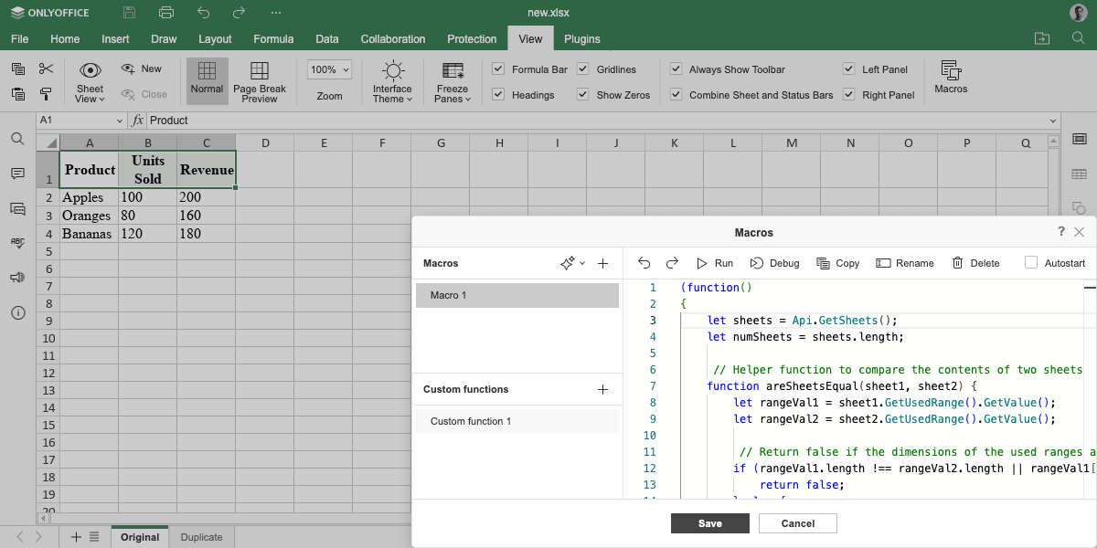Screen dimensions: 1097x548
Task: Toggle Always Show Toolbar checkbox
Action: (x=676, y=68)
